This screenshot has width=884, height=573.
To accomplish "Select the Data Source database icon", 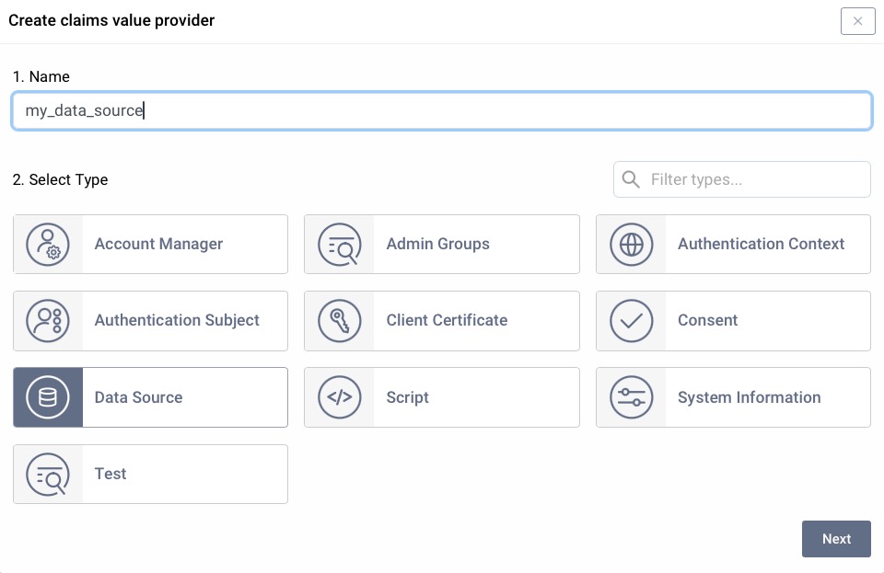I will point(47,396).
